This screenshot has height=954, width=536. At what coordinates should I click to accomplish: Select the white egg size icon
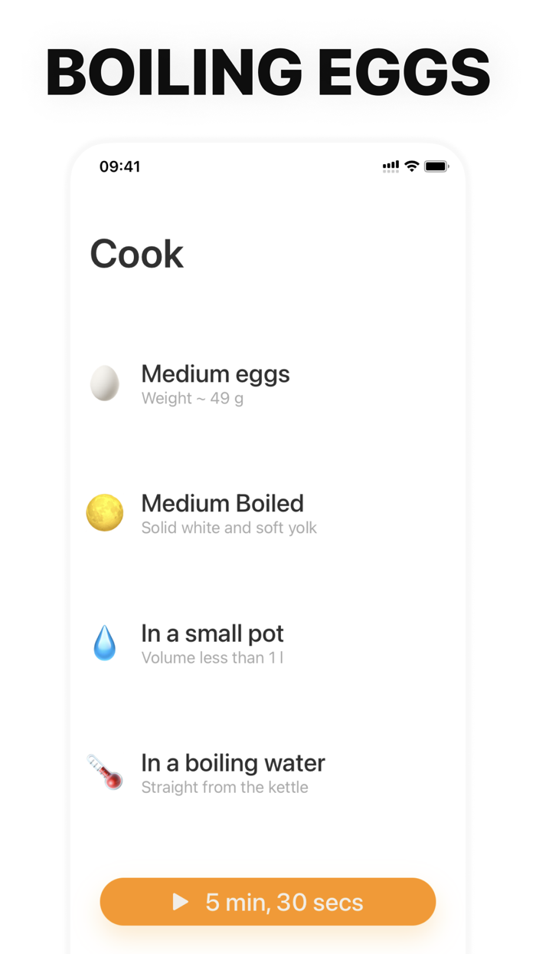tap(104, 383)
